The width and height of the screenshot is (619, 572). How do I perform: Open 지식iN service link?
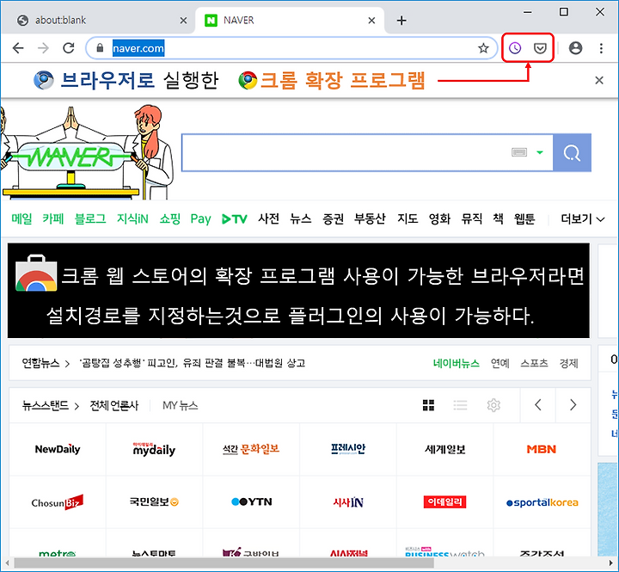132,218
